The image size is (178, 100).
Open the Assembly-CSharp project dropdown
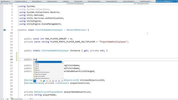coord(34,4)
